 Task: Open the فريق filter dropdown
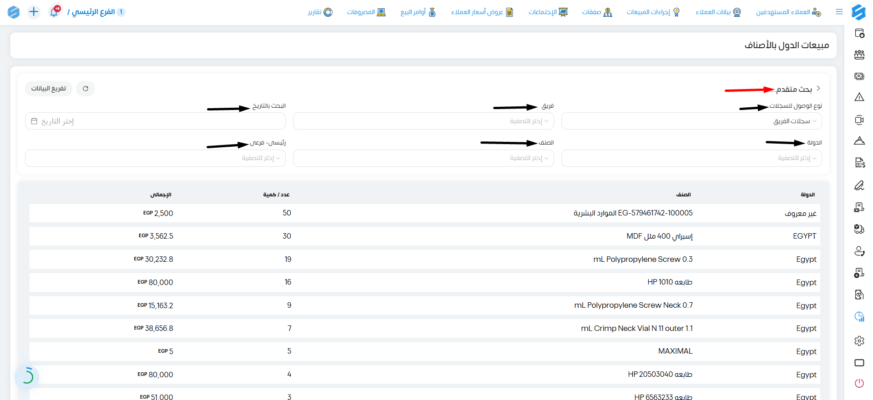(x=423, y=121)
